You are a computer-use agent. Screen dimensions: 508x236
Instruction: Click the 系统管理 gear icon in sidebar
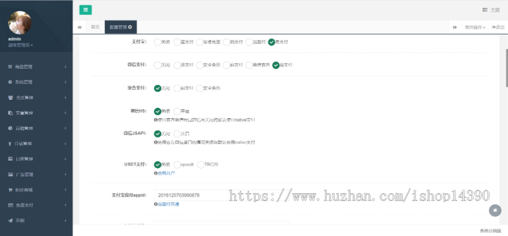[x=10, y=82]
